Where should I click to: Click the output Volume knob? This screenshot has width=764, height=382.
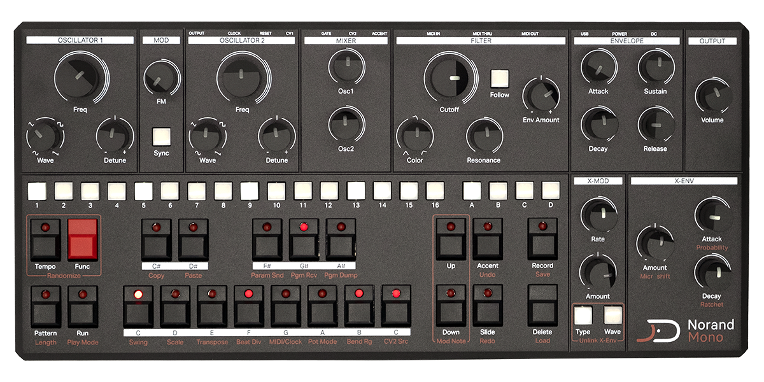coord(712,97)
